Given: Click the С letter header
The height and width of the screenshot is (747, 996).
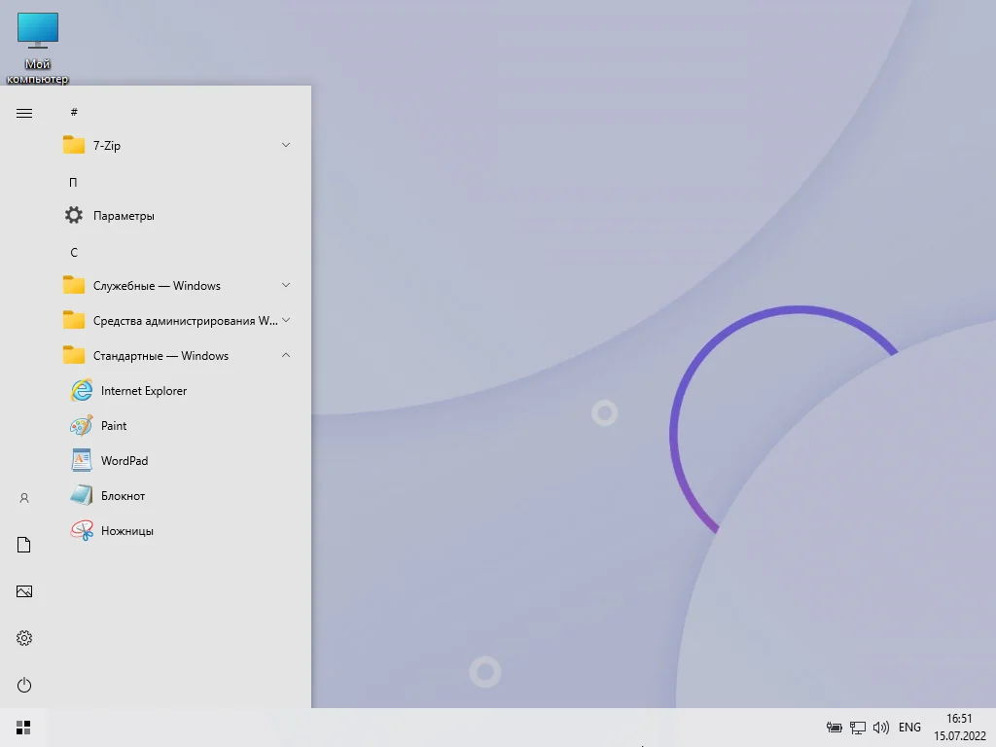Looking at the screenshot, I should 74,252.
